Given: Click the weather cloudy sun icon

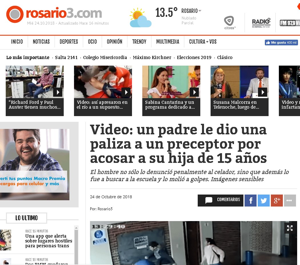Looking at the screenshot, I should pyautogui.click(x=140, y=18).
